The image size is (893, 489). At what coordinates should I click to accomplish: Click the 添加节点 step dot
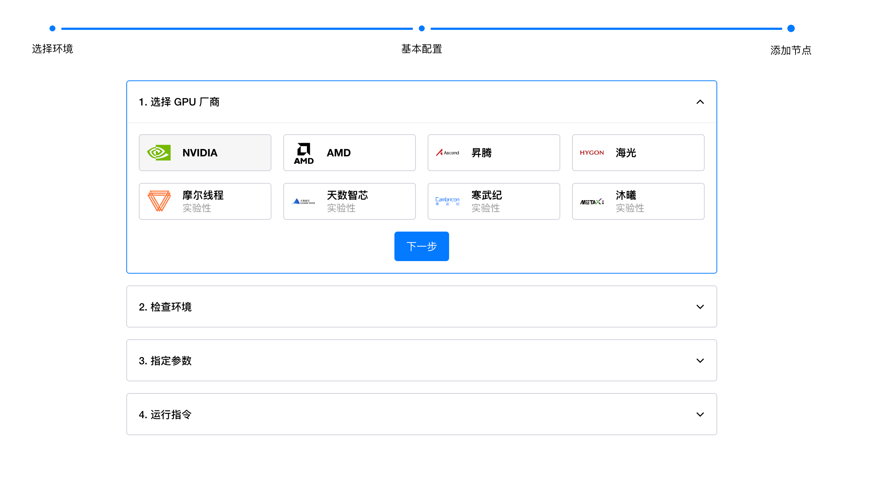click(791, 28)
